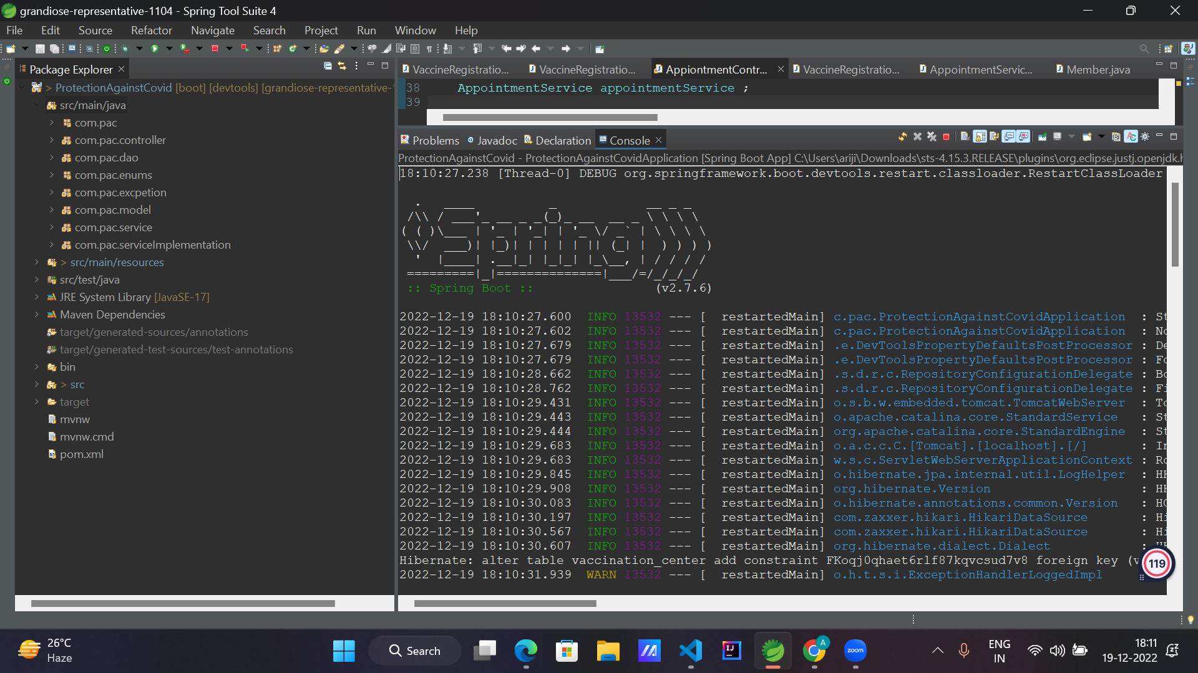Click Remove All Terminated Launches icon

tap(932, 136)
